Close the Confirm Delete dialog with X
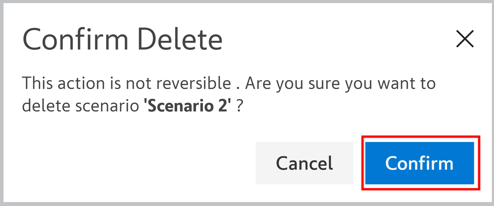Screen dimensions: 494x206 (x=465, y=39)
